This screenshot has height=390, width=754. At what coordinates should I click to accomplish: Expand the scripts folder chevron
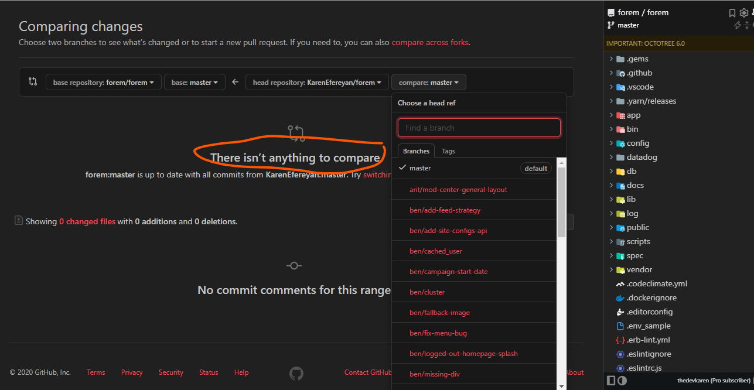(611, 242)
